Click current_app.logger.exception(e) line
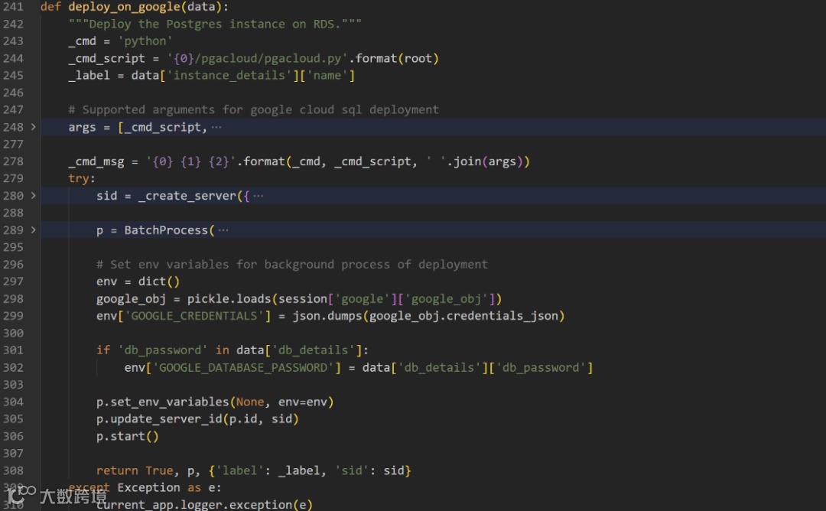 click(204, 505)
